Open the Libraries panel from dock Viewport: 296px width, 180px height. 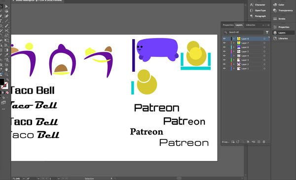281,39
